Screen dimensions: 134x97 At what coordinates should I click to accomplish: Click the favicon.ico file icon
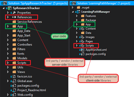[14, 77]
